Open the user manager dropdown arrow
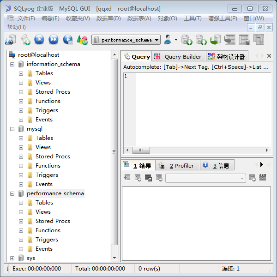 coord(176,40)
